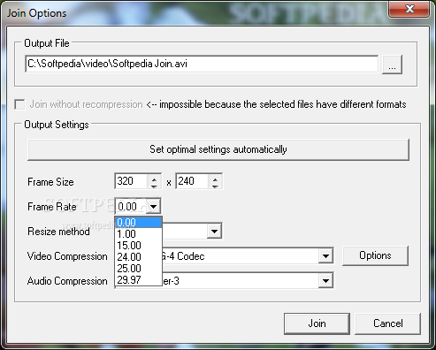Screen dimensions: 436x350
Task: Decrease frame height with down spinner arrow
Action: pyautogui.click(x=215, y=186)
